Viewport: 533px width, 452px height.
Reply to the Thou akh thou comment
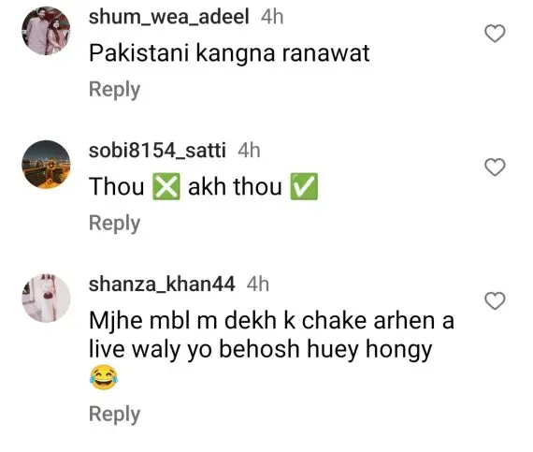click(x=115, y=224)
